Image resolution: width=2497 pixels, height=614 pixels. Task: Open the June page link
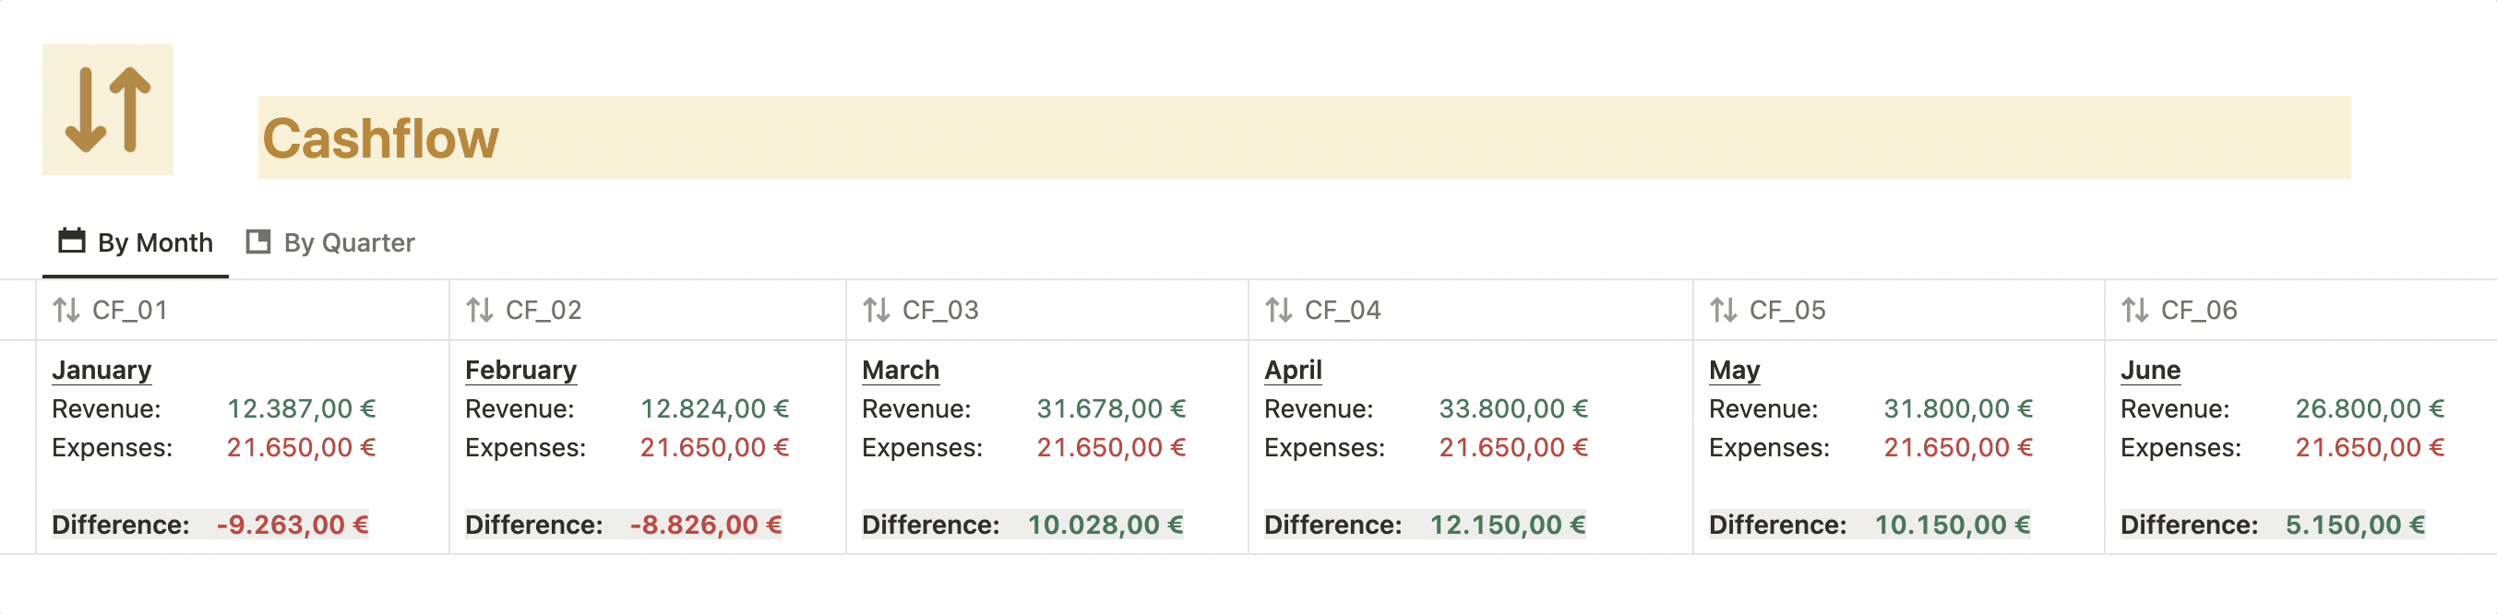coord(2150,370)
